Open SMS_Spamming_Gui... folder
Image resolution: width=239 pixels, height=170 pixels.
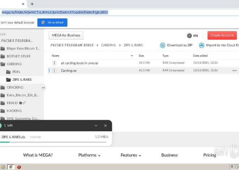(x=23, y=118)
